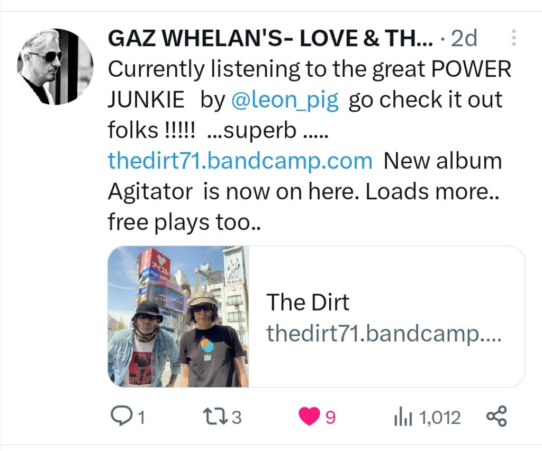The width and height of the screenshot is (542, 451).
Task: Open the @leon_pig mention
Action: pos(284,100)
